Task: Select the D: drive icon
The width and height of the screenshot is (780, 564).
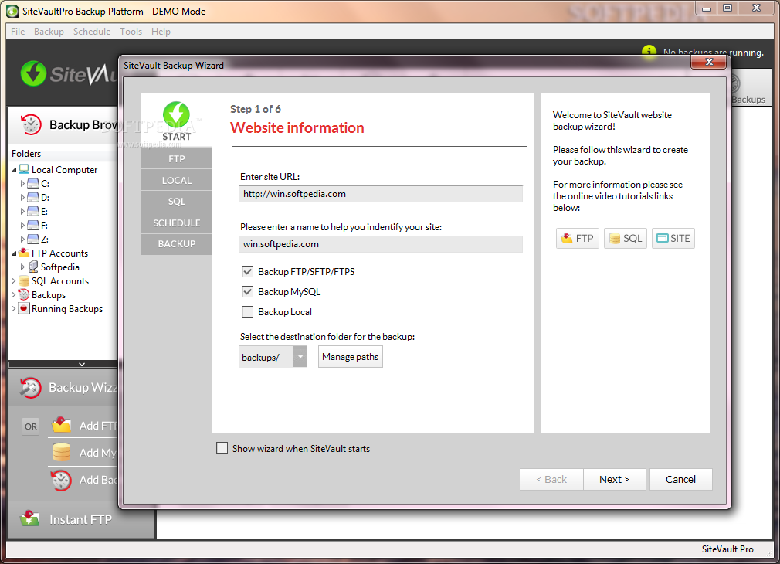Action: (33, 198)
